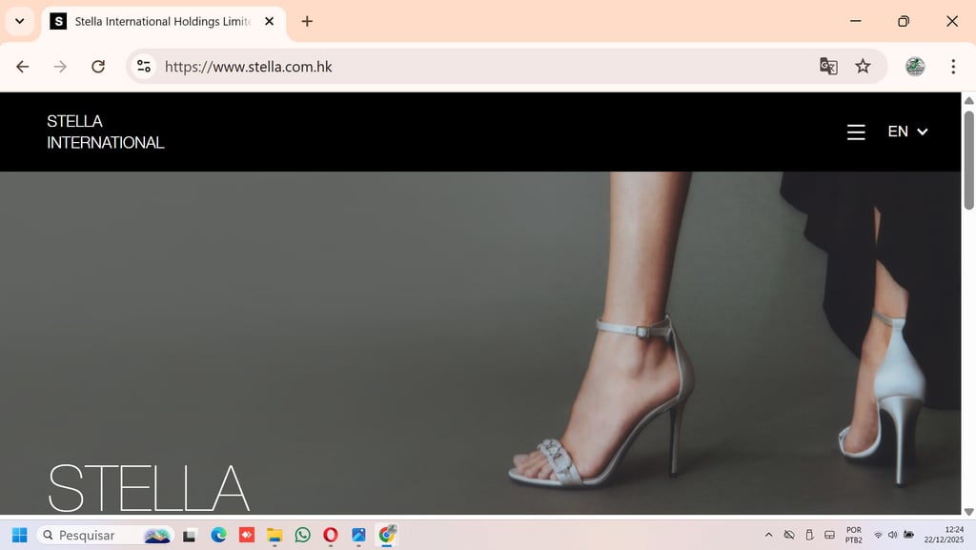The image size is (976, 550).
Task: Click the high heel hero image
Action: (480, 343)
